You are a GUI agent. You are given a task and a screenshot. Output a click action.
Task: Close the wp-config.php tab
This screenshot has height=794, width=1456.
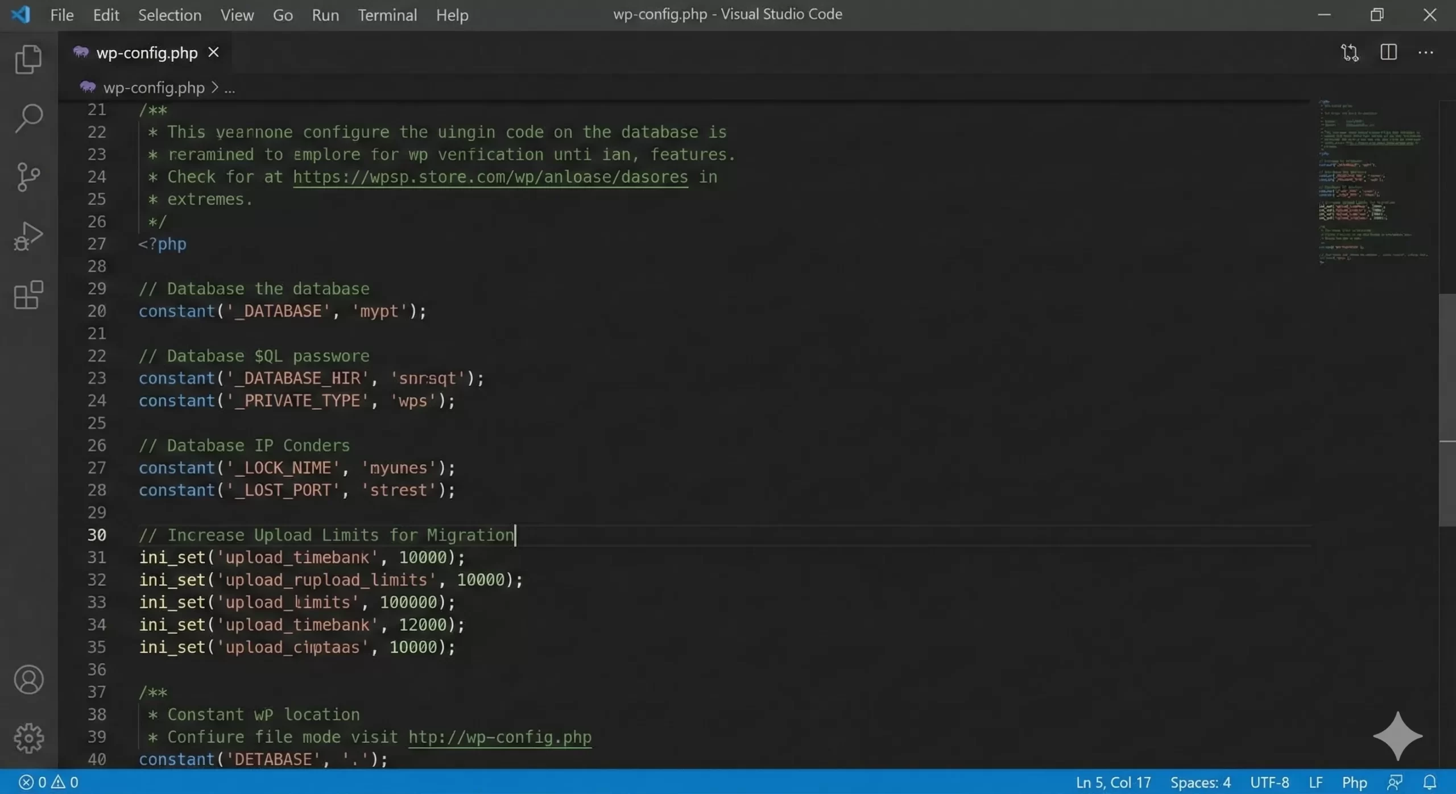(213, 52)
